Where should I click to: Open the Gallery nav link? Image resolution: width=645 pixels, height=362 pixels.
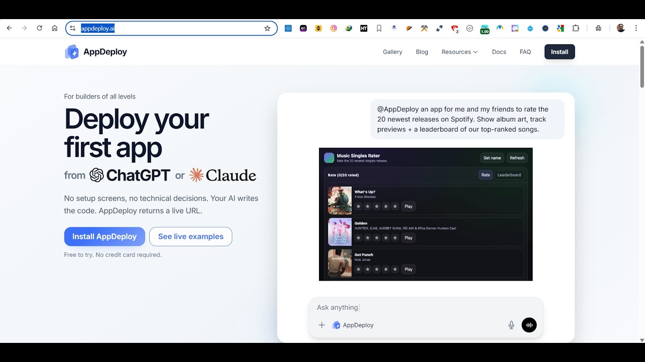point(393,52)
